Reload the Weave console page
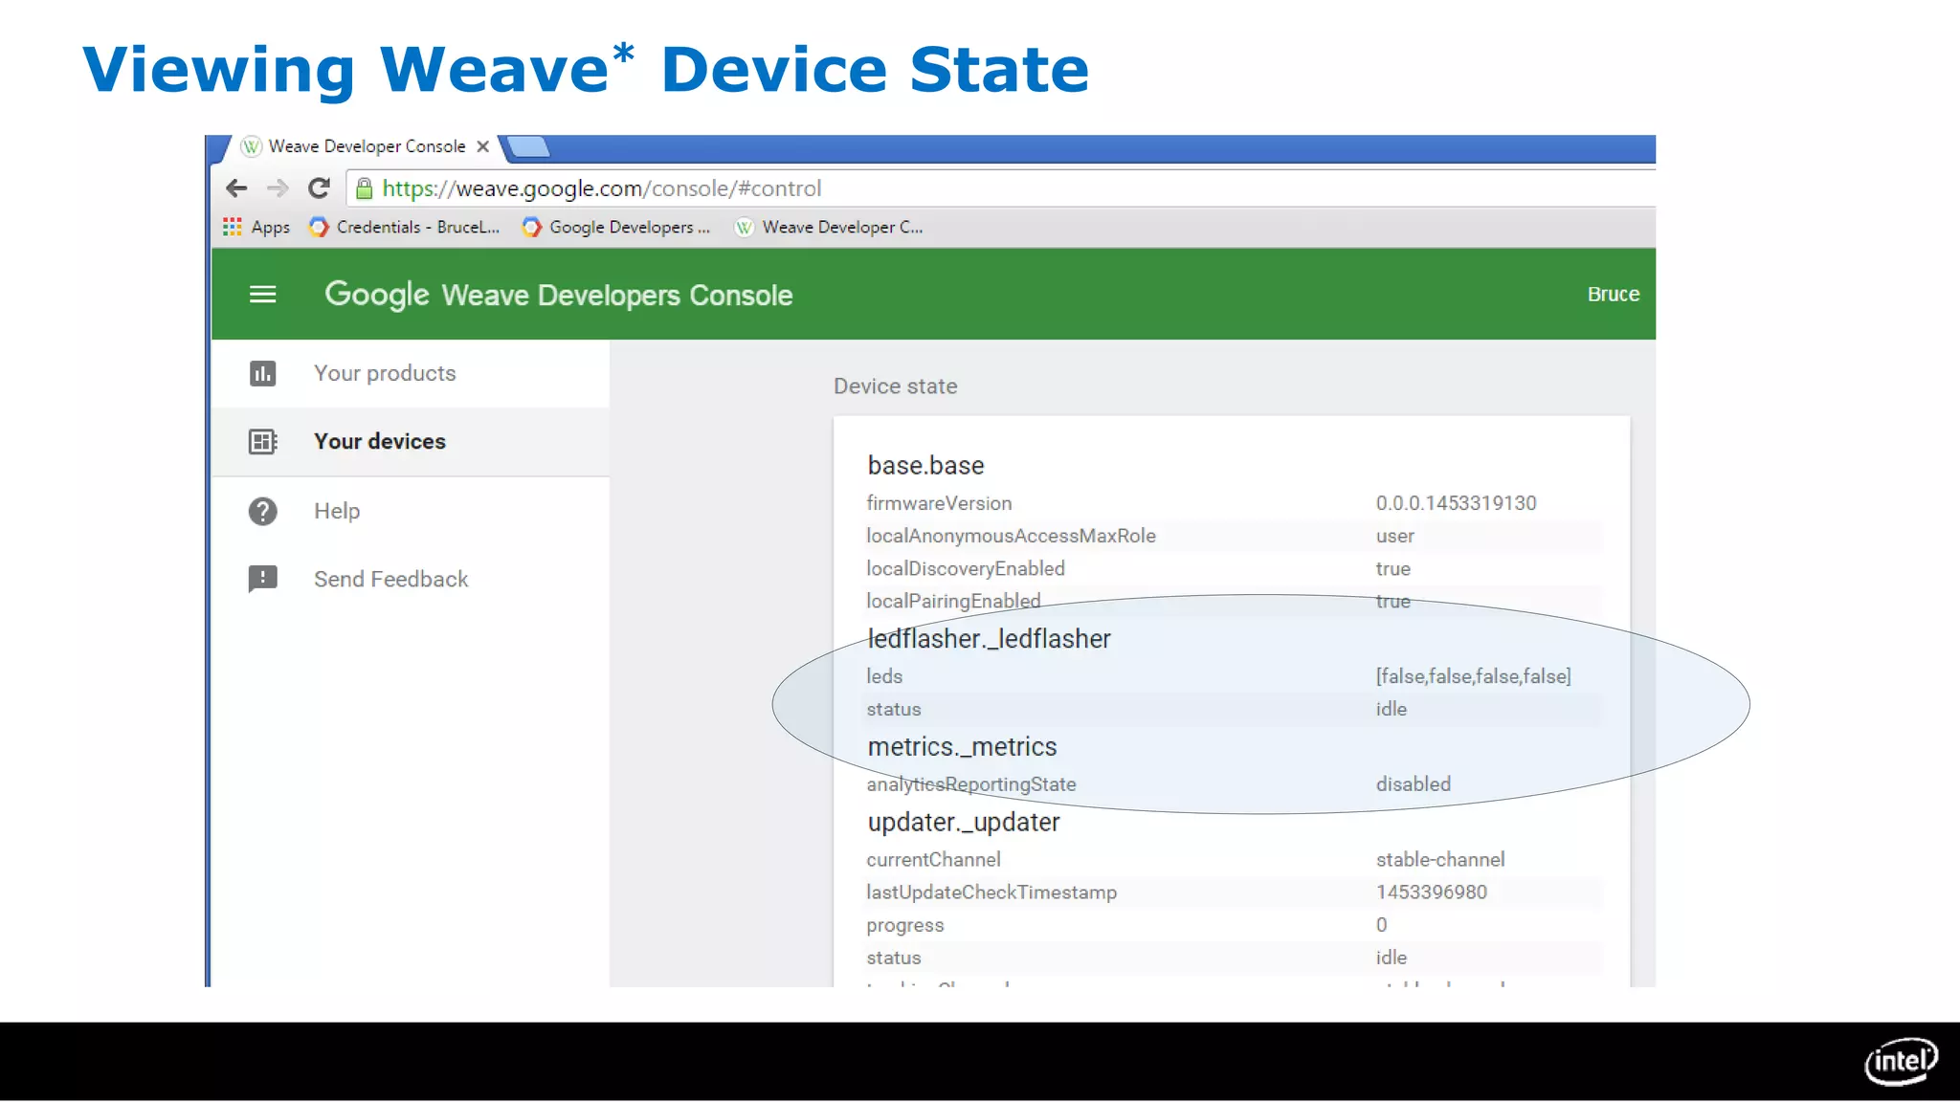This screenshot has height=1102, width=1960. pyautogui.click(x=319, y=187)
